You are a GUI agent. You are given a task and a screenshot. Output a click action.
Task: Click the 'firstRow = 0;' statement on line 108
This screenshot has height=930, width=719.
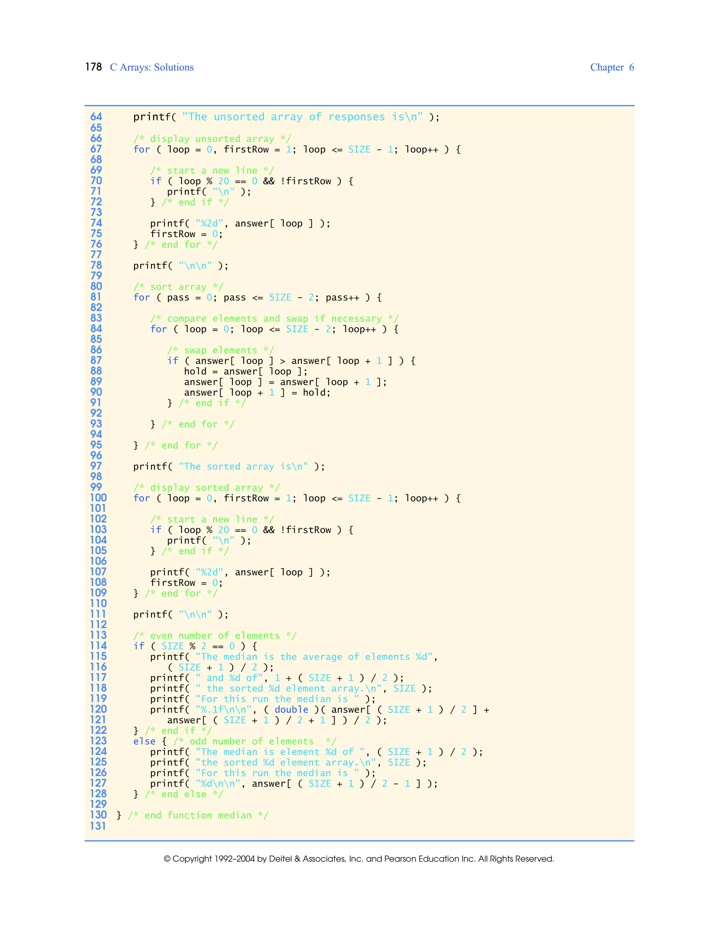186,583
